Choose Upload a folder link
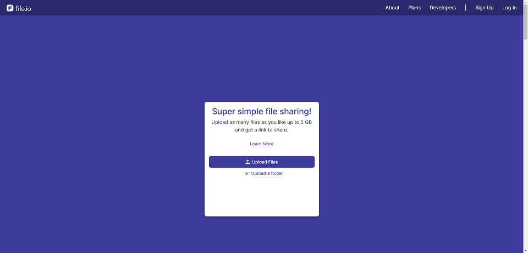 (x=267, y=173)
